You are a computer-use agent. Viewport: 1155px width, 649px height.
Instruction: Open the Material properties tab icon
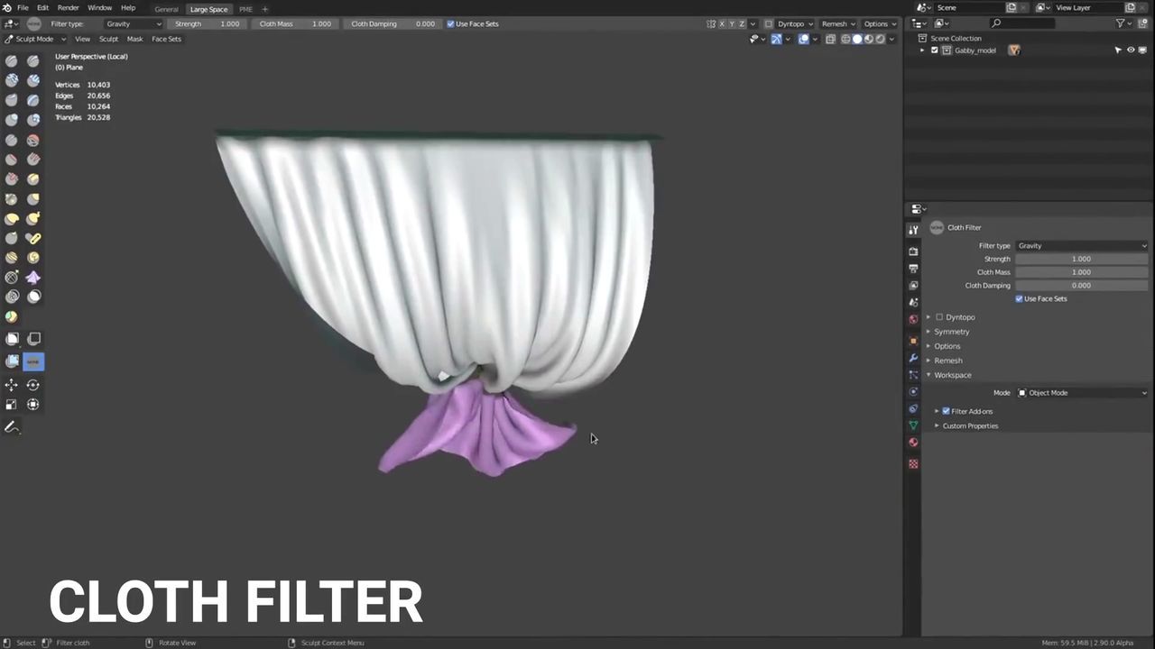[x=913, y=443]
